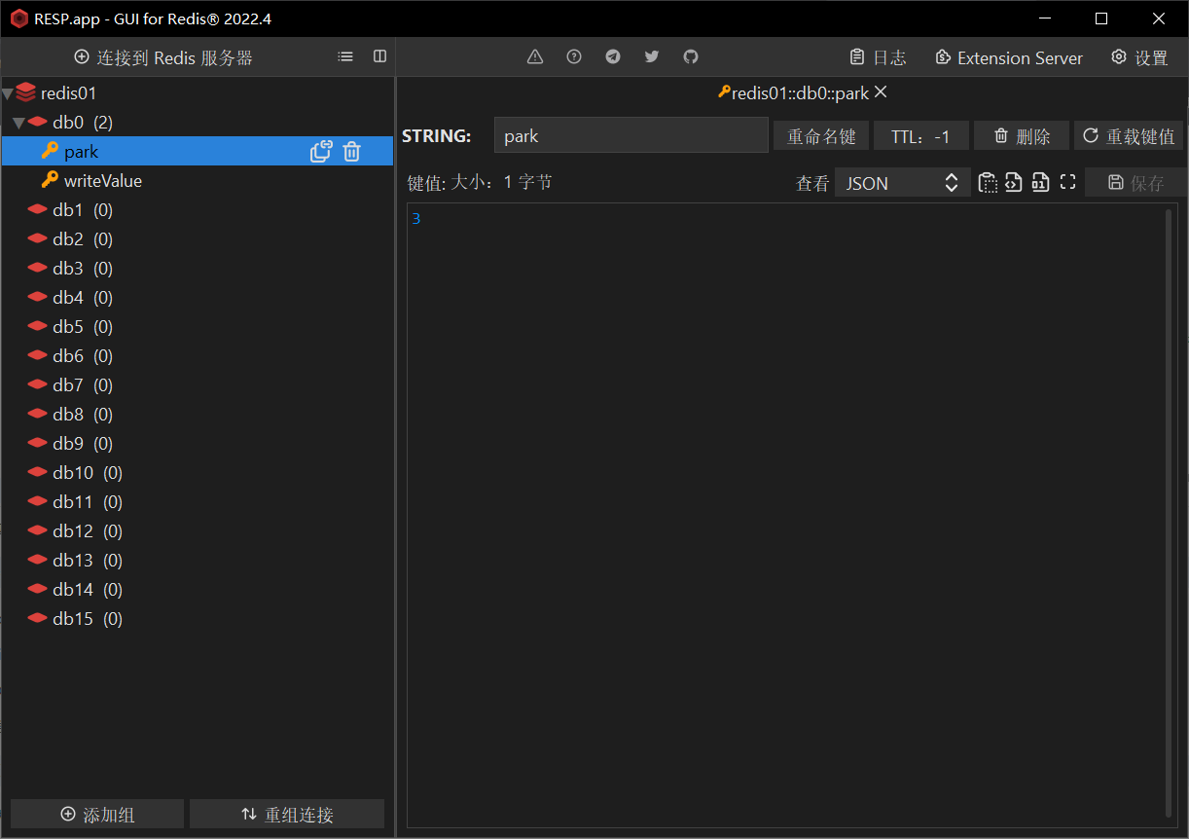Image resolution: width=1189 pixels, height=839 pixels.
Task: Select the writeValue key
Action: (x=198, y=180)
